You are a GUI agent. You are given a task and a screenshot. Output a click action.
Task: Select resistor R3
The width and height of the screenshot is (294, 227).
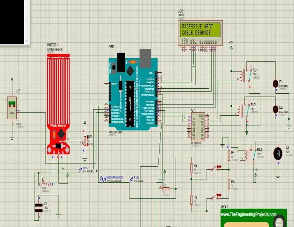(x=191, y=200)
